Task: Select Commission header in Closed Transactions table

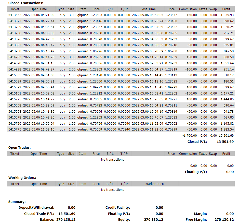Action: (188, 9)
